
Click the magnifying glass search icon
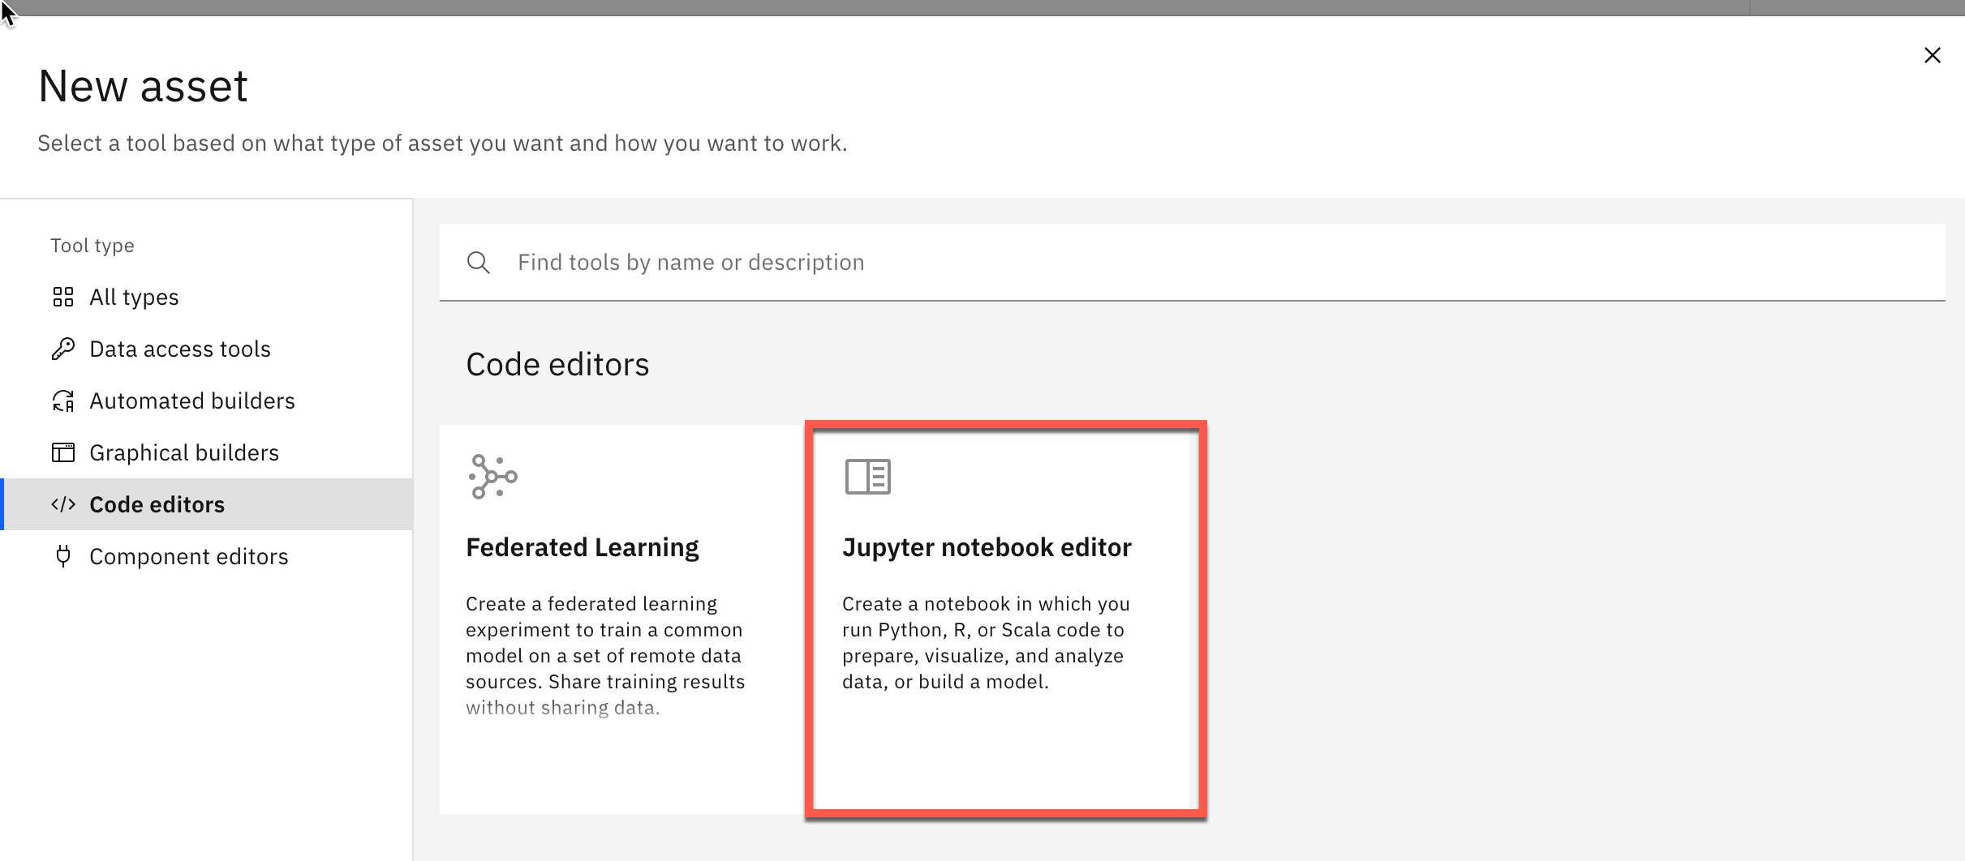coord(478,262)
